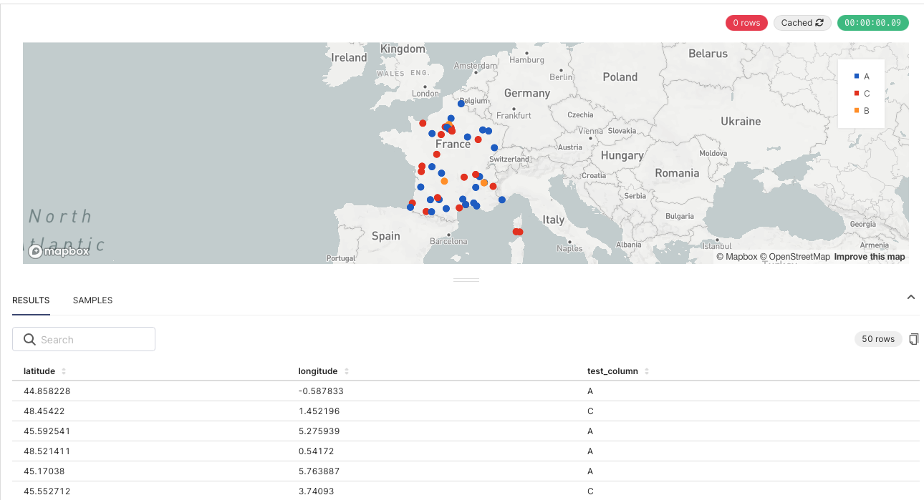Open the Improve this map link
924x500 pixels.
tap(870, 257)
